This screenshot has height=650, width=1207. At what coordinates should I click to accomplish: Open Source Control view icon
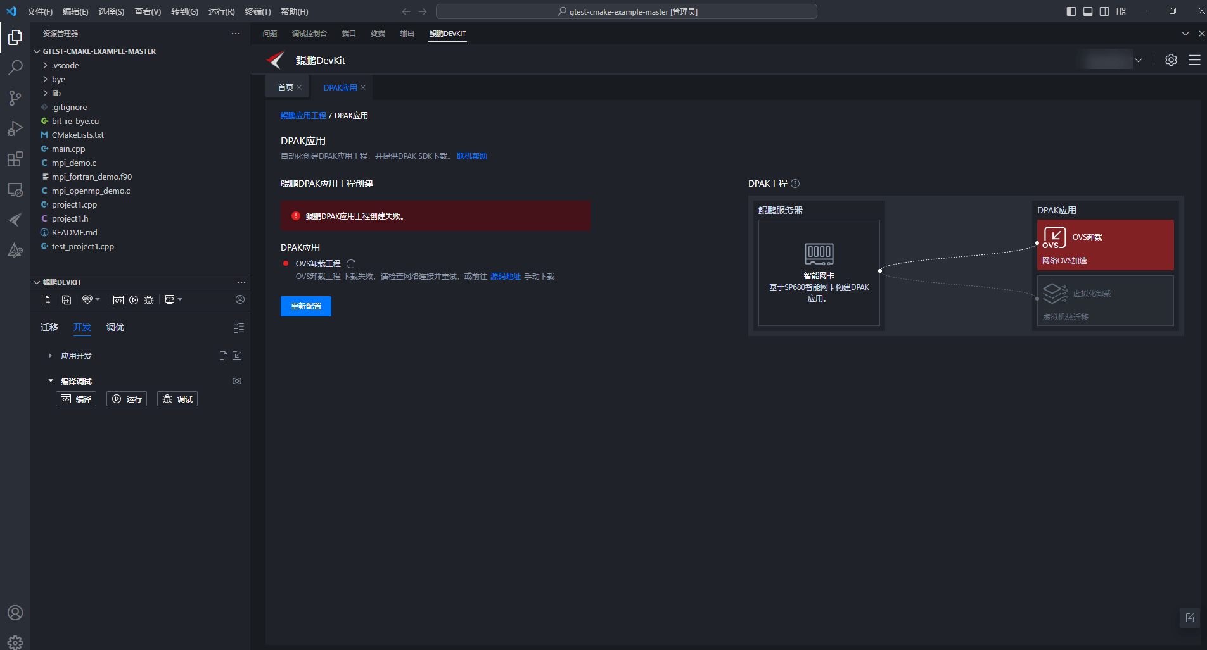pyautogui.click(x=15, y=97)
